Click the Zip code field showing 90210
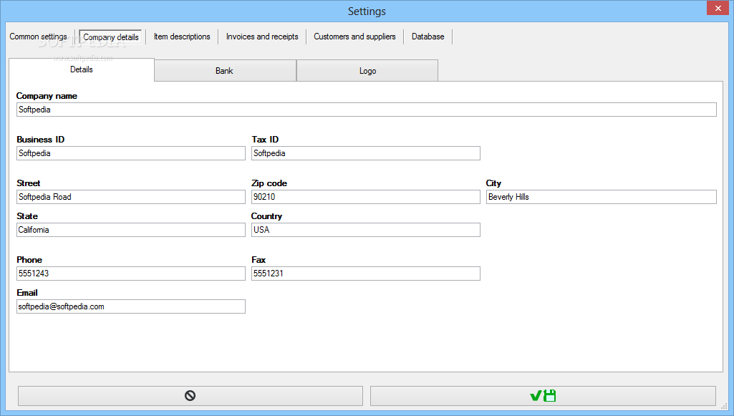The image size is (734, 416). [366, 197]
